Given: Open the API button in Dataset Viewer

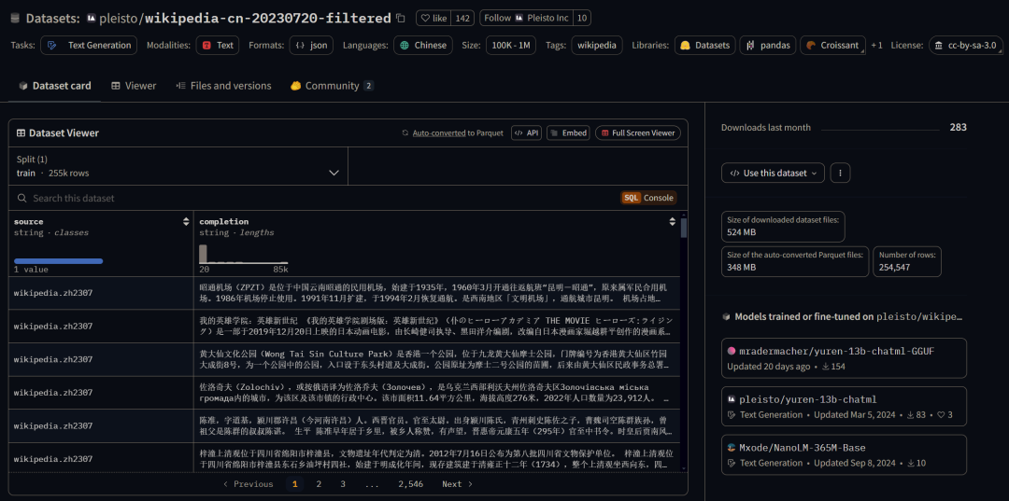Looking at the screenshot, I should click(526, 133).
